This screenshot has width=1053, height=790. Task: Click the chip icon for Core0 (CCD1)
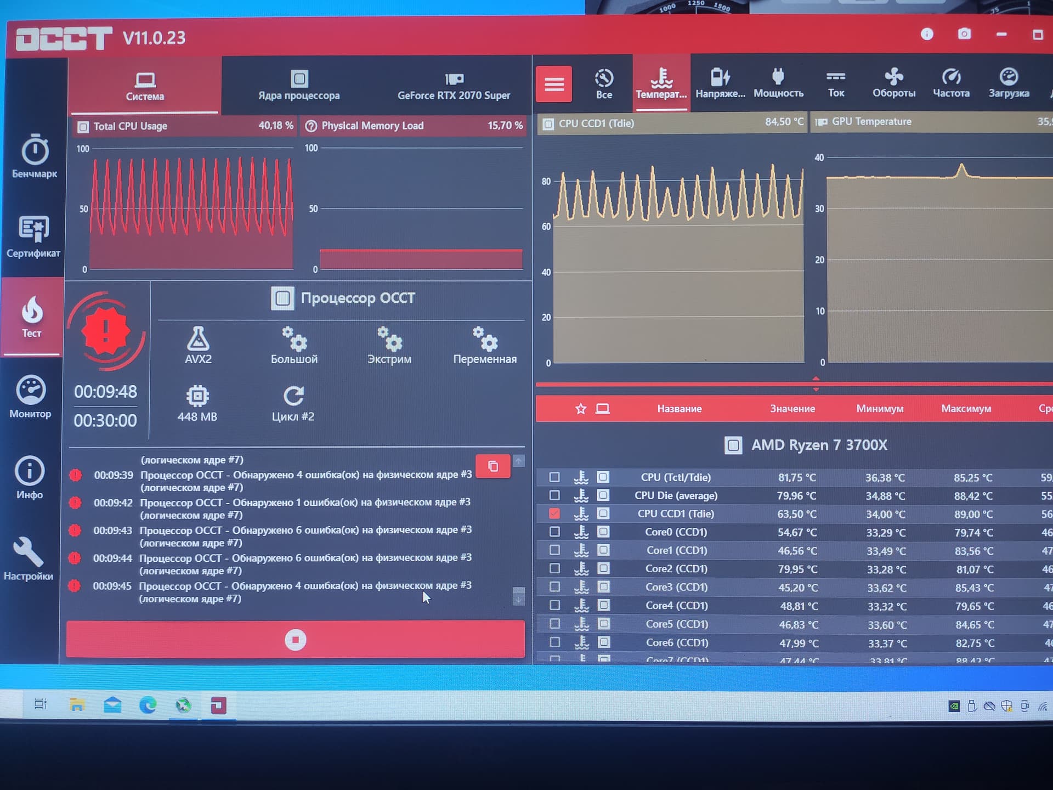click(x=603, y=532)
